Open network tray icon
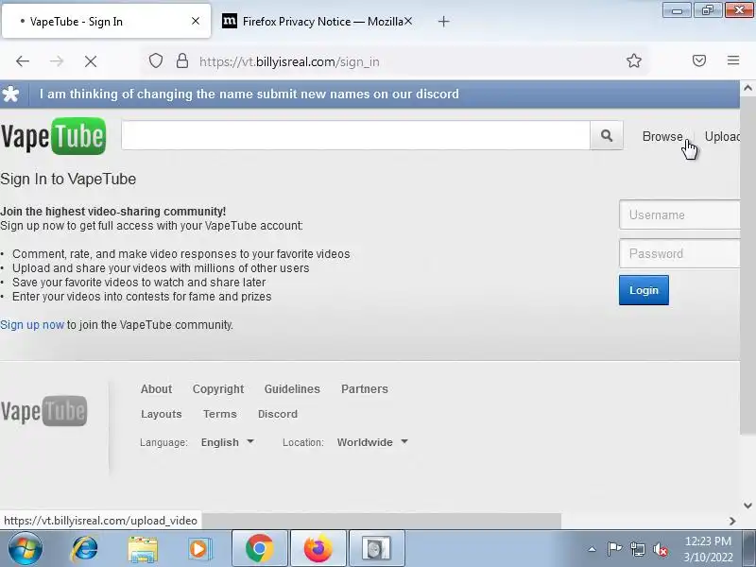This screenshot has height=567, width=756. [x=637, y=549]
